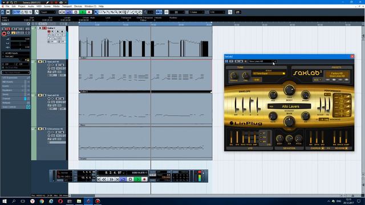The image size is (365, 205).
Task: Click the record button in top toolbar
Action: click(89, 12)
